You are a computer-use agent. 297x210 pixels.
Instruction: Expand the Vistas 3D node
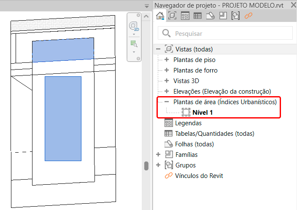[x=166, y=81]
